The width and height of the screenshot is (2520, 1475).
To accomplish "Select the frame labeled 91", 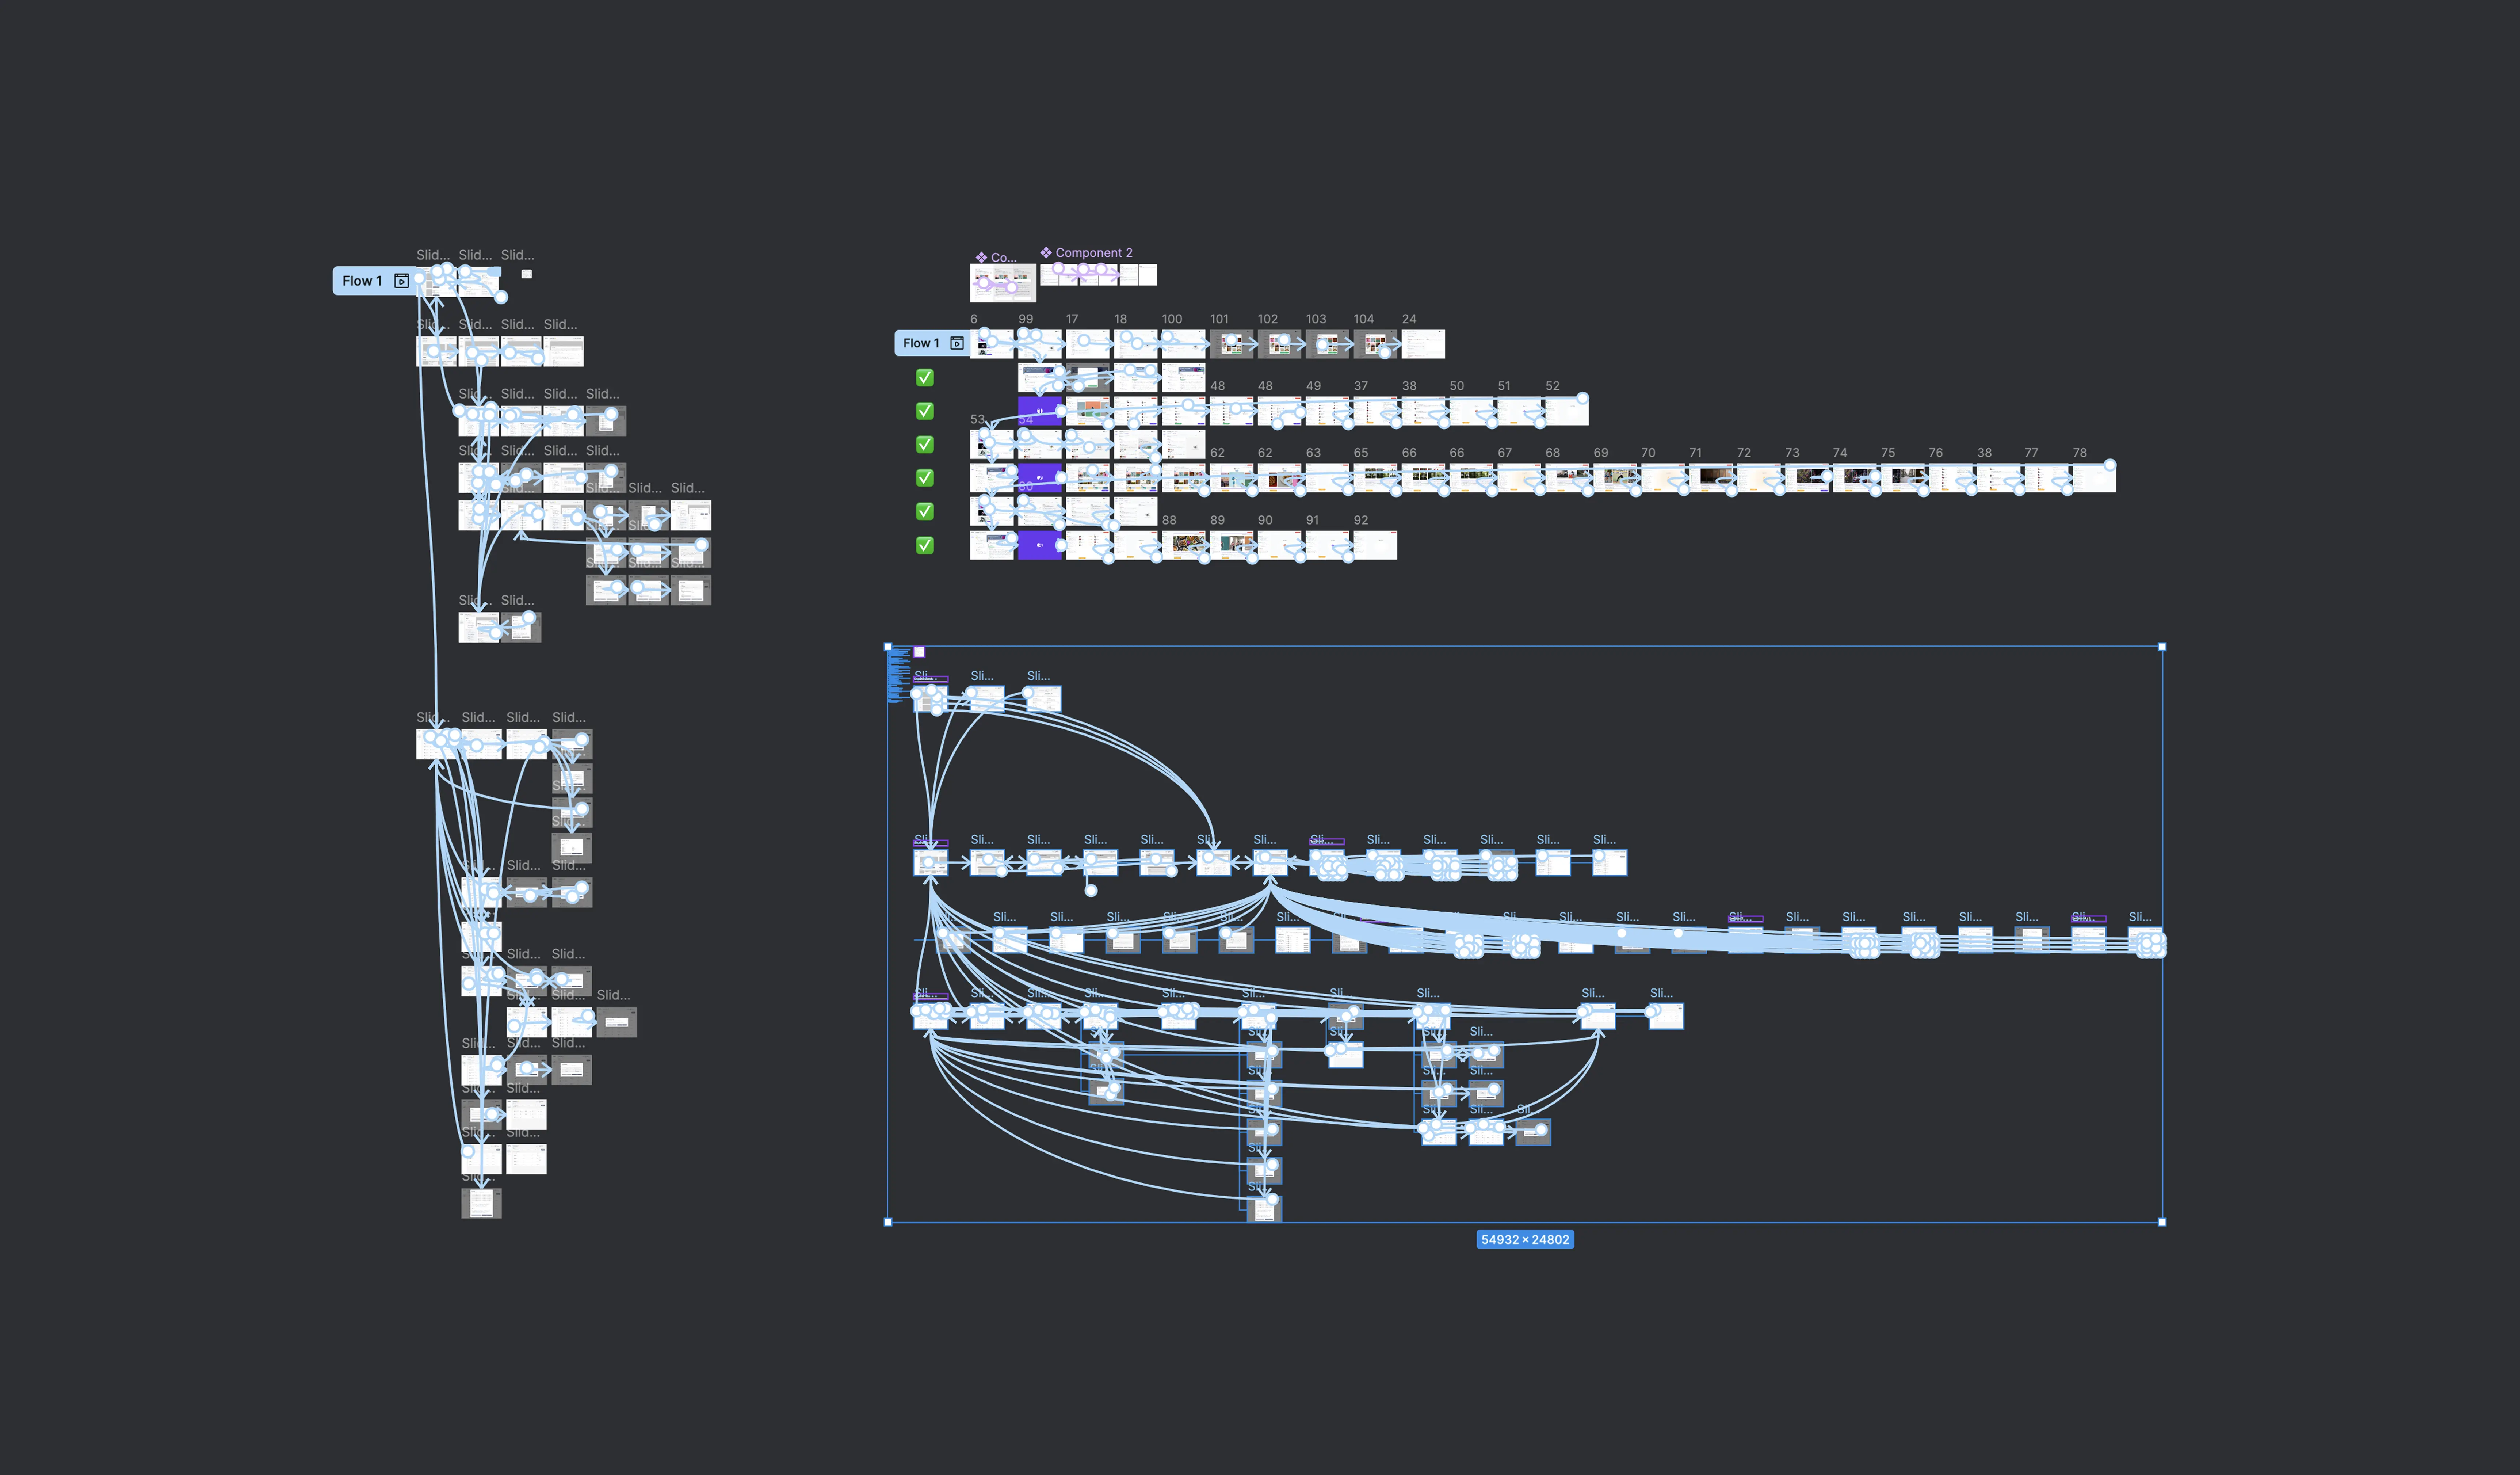I will coord(1328,545).
